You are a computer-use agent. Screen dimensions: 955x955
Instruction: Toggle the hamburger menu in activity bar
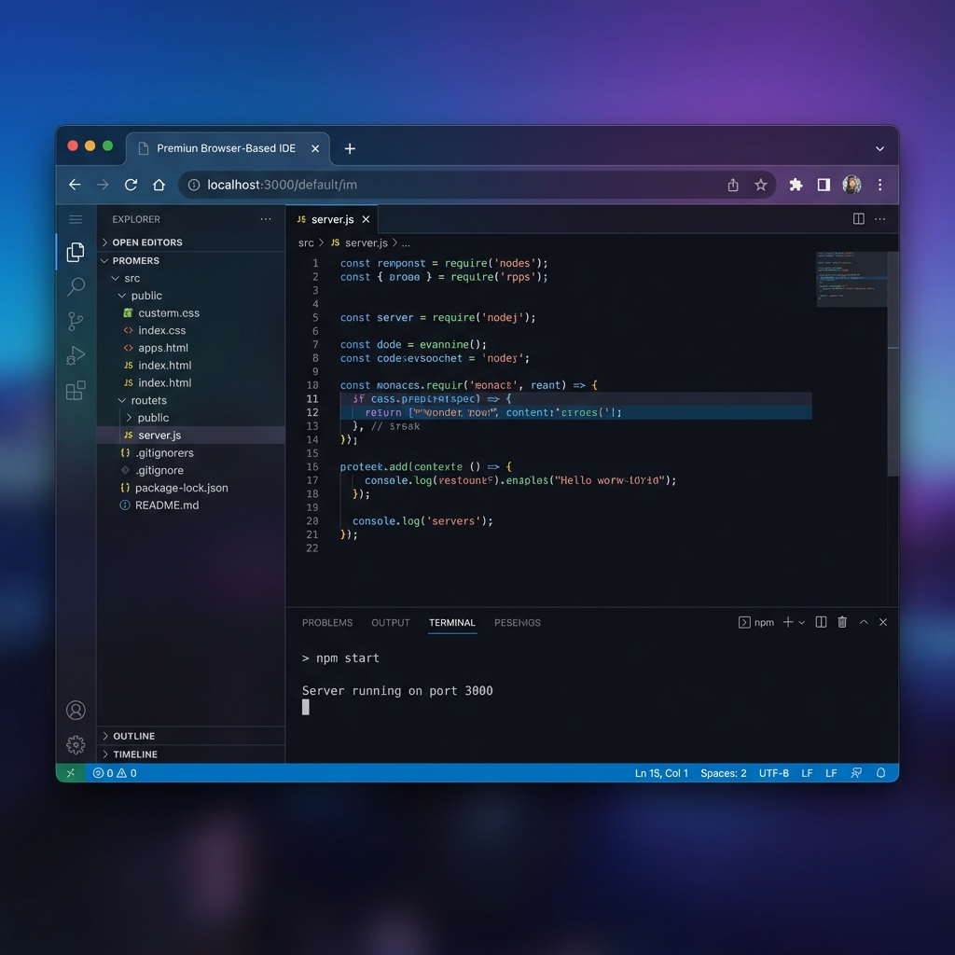[x=76, y=219]
